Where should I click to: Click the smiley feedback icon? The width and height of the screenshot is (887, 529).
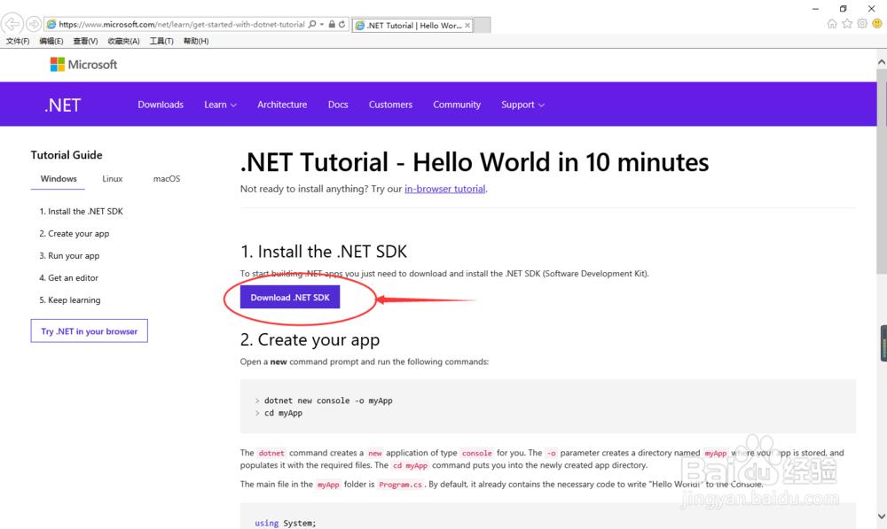[877, 24]
